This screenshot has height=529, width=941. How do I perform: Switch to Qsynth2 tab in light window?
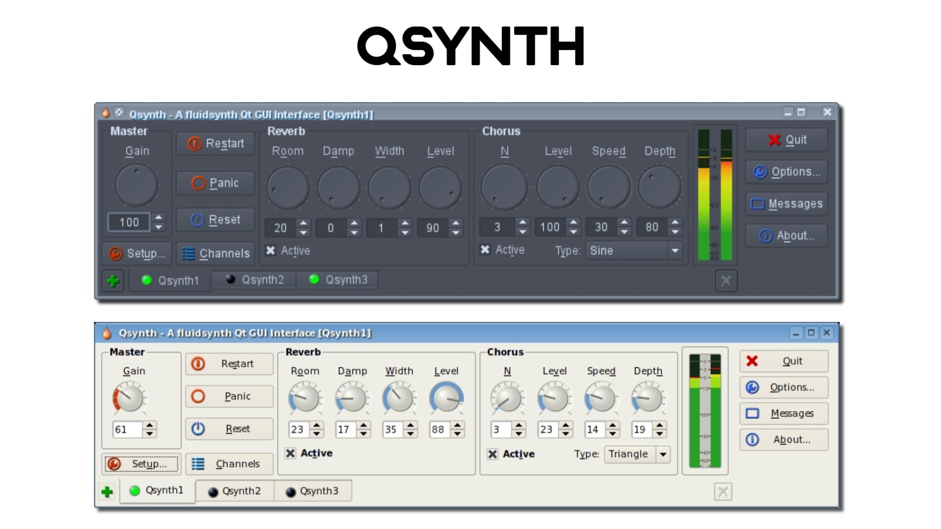234,491
